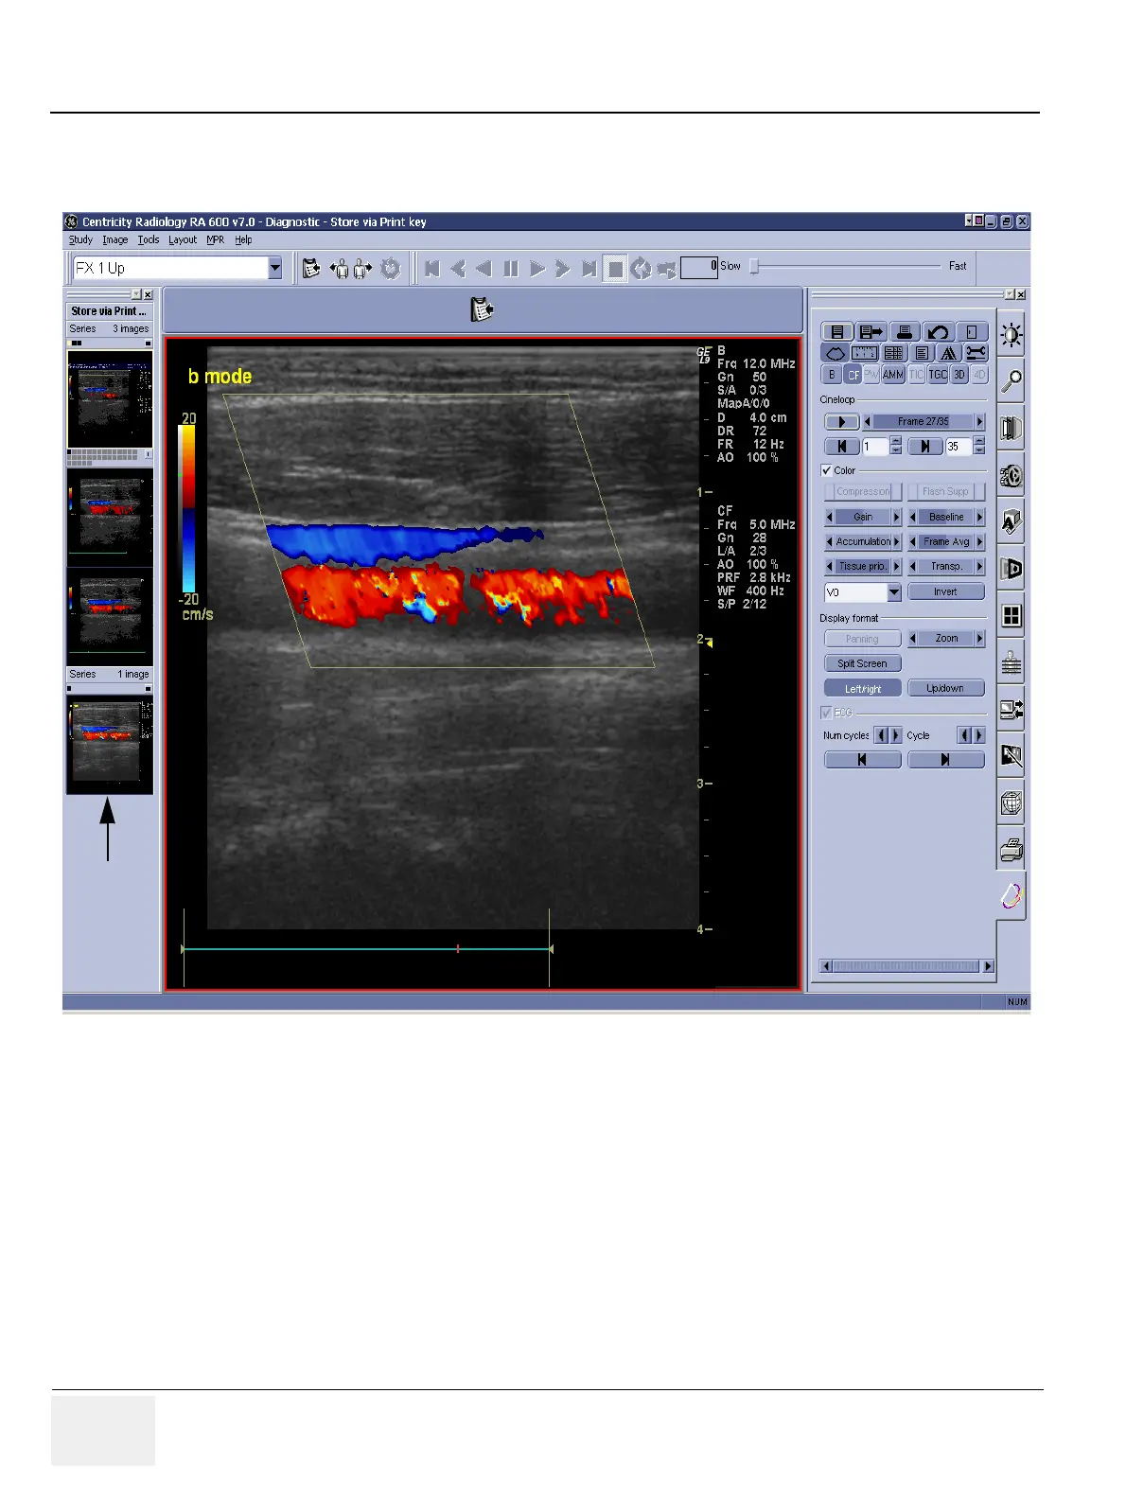1126x1499 pixels.
Task: Increase Gain with its right arrow
Action: point(897,518)
